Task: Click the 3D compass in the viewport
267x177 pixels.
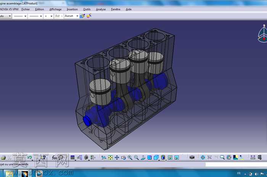Action: click(263, 33)
